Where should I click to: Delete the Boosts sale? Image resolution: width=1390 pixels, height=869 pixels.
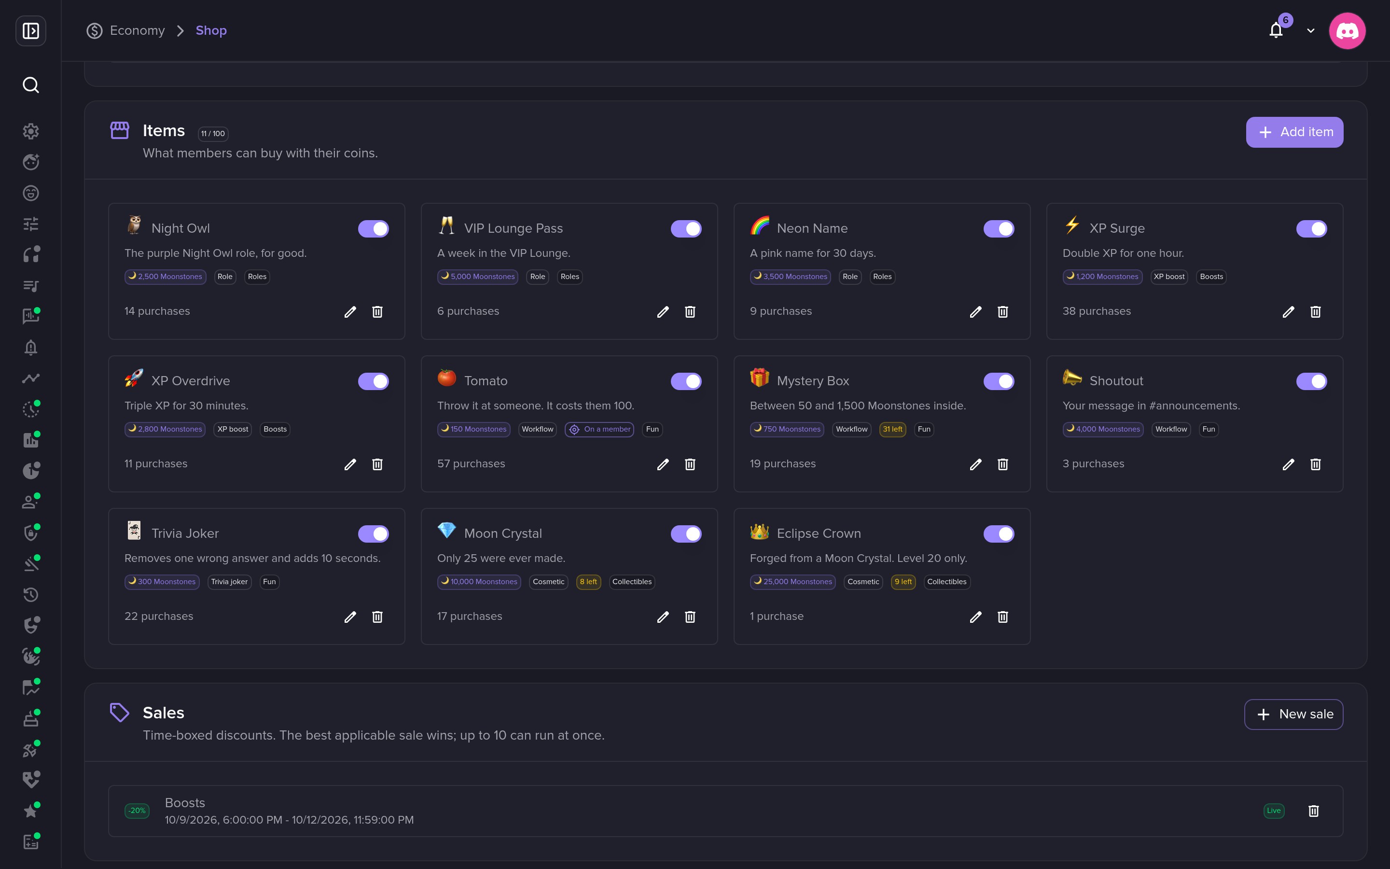click(x=1313, y=811)
